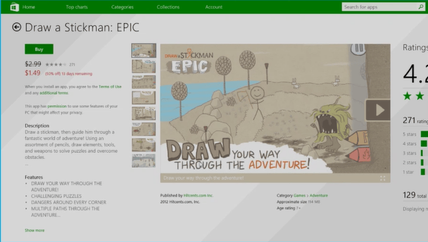Open Top charts in navigation bar
The width and height of the screenshot is (428, 242).
coord(77,7)
